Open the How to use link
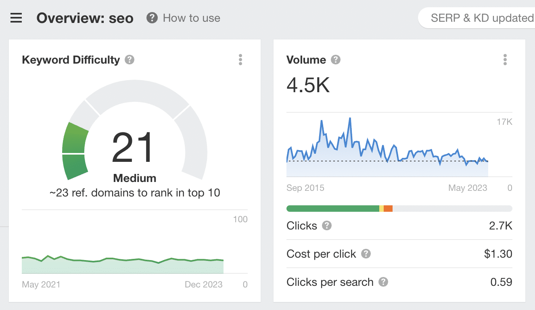 pyautogui.click(x=192, y=18)
